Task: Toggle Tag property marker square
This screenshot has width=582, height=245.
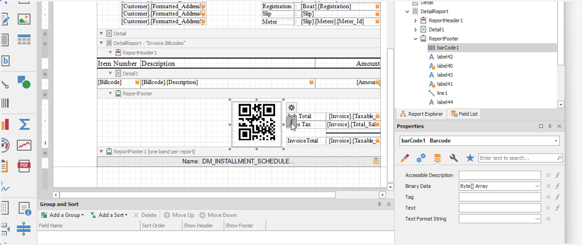Action: point(549,197)
